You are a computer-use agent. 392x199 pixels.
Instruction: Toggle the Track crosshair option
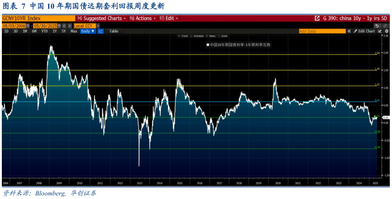click(183, 36)
